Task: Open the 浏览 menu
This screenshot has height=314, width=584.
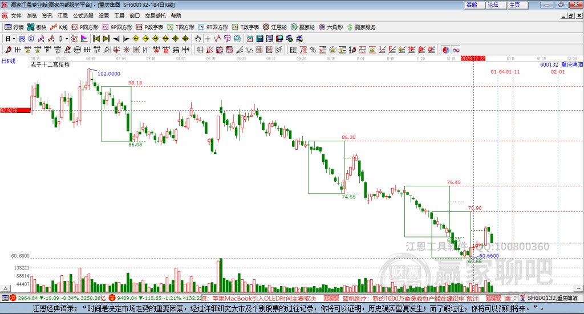Action: pos(32,15)
